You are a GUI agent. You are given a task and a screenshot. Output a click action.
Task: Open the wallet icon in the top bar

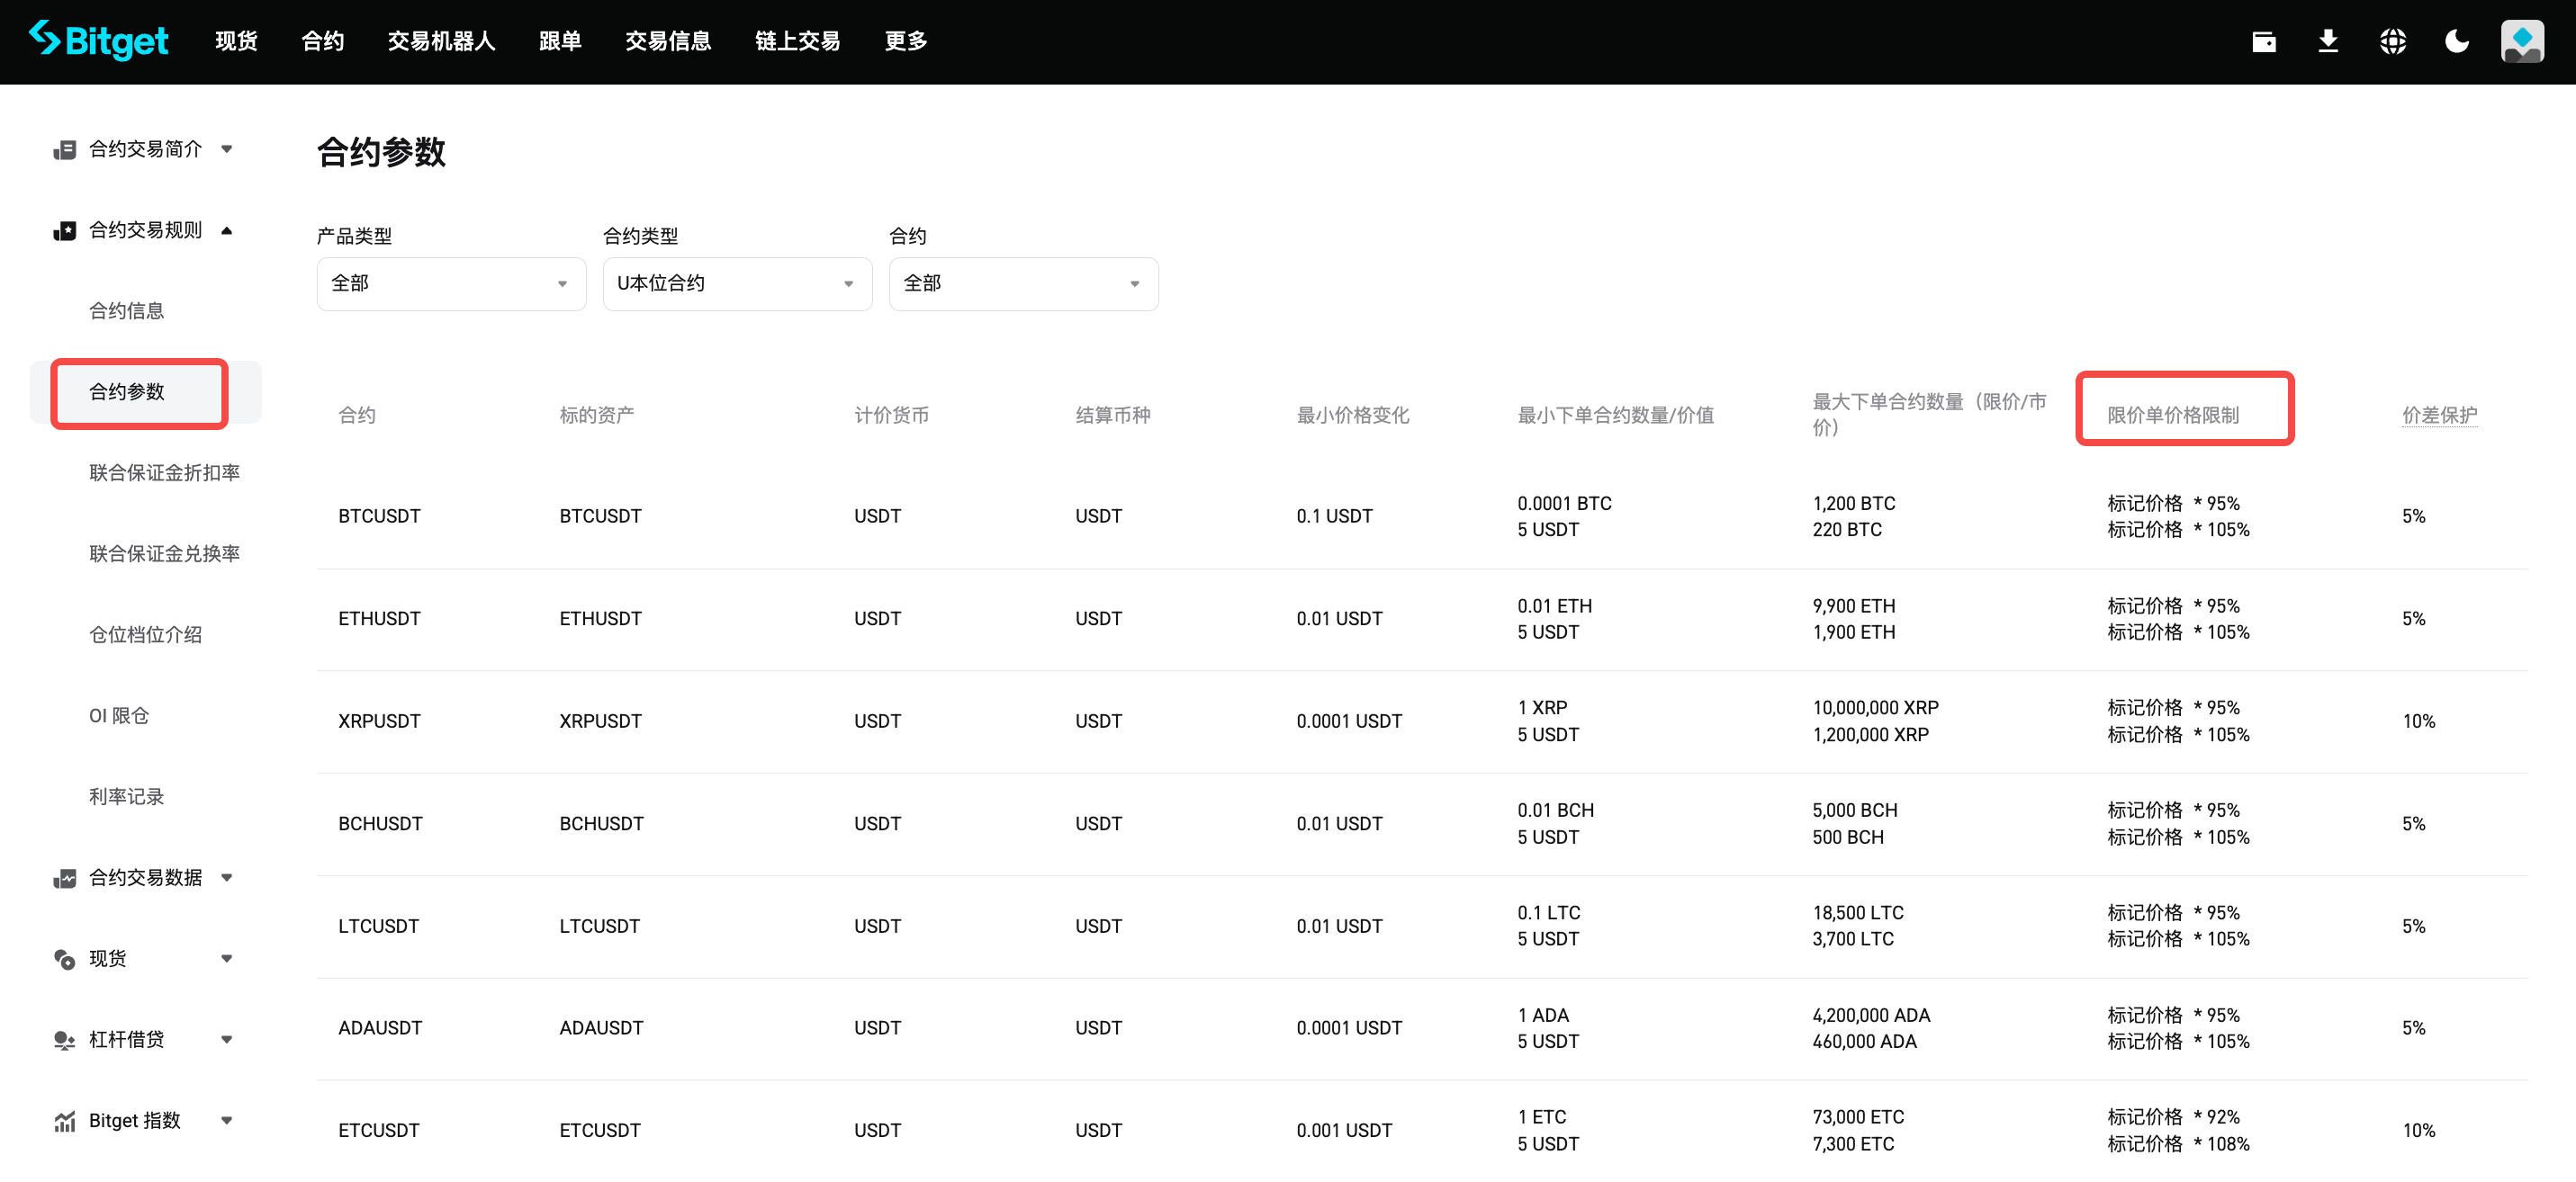pyautogui.click(x=2264, y=41)
